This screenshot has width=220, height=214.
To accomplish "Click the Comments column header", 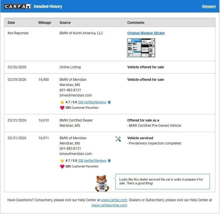I will (136, 23).
